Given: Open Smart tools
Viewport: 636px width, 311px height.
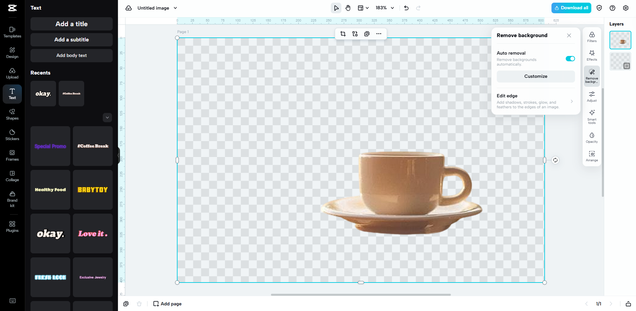Looking at the screenshot, I should pos(592,116).
